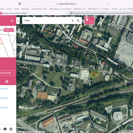
Task: Open the placek.marian | RED bookmark
Action: [x=39, y=9]
